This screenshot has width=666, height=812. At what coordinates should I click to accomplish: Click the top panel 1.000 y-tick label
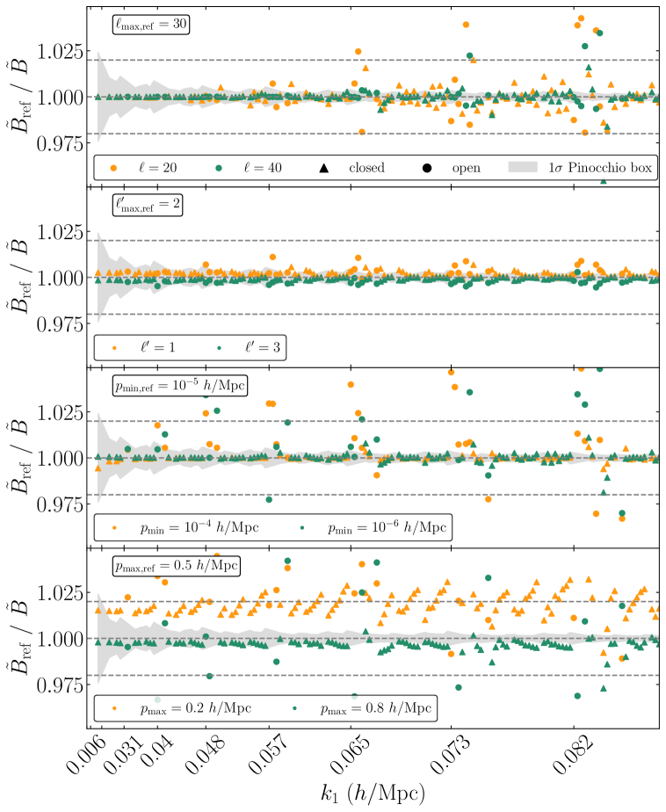(60, 98)
